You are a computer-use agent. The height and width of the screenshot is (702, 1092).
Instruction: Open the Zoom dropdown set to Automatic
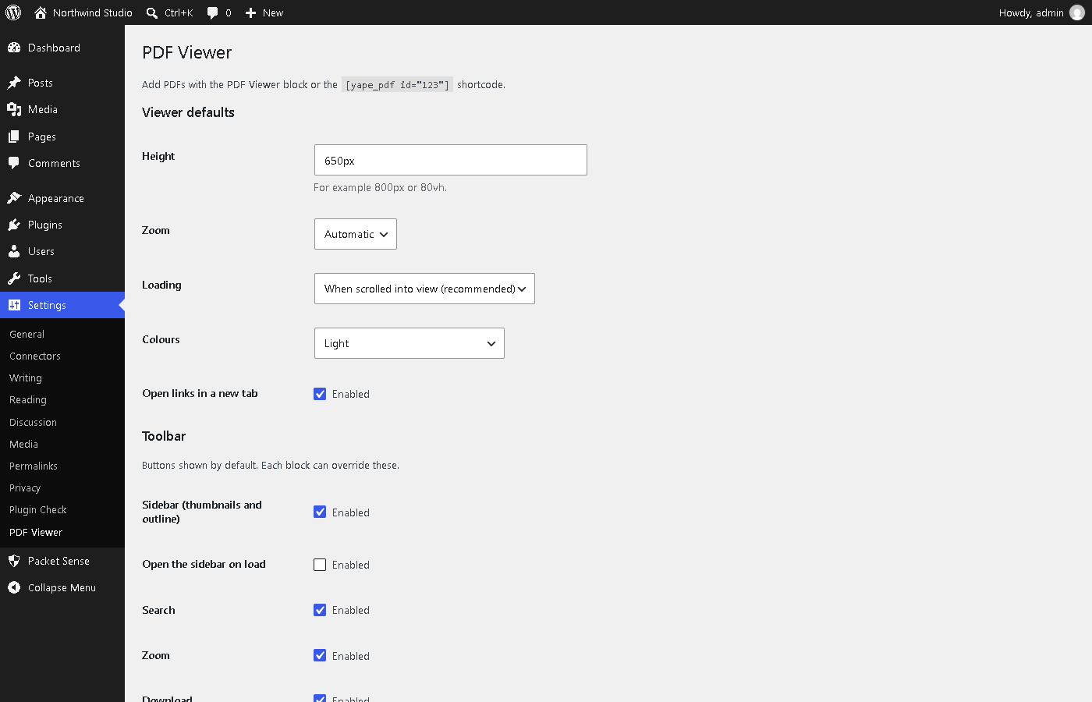coord(356,234)
